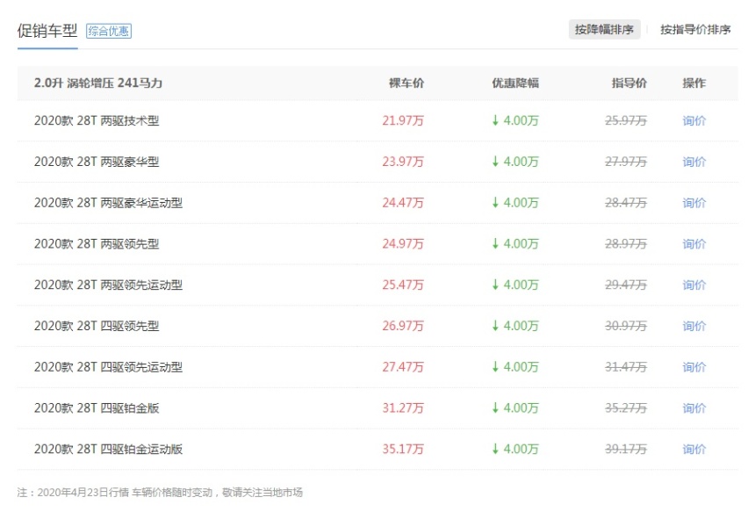748x512 pixels.
Task: Open model 2020款 28T 两驱豪华运动型
Action: (x=108, y=203)
